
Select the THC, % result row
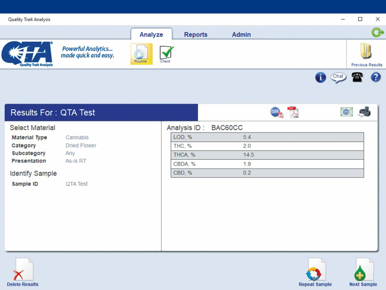(267, 146)
